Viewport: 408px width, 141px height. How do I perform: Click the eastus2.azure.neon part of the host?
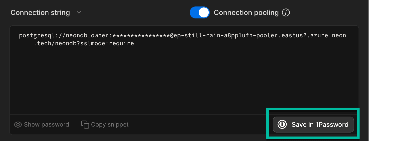314,36
